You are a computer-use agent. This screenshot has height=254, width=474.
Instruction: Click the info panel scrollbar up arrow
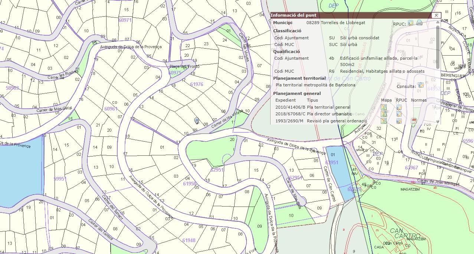438,22
